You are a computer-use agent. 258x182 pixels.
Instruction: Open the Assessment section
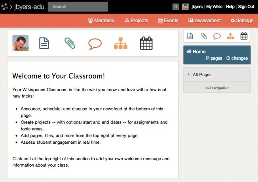click(204, 21)
